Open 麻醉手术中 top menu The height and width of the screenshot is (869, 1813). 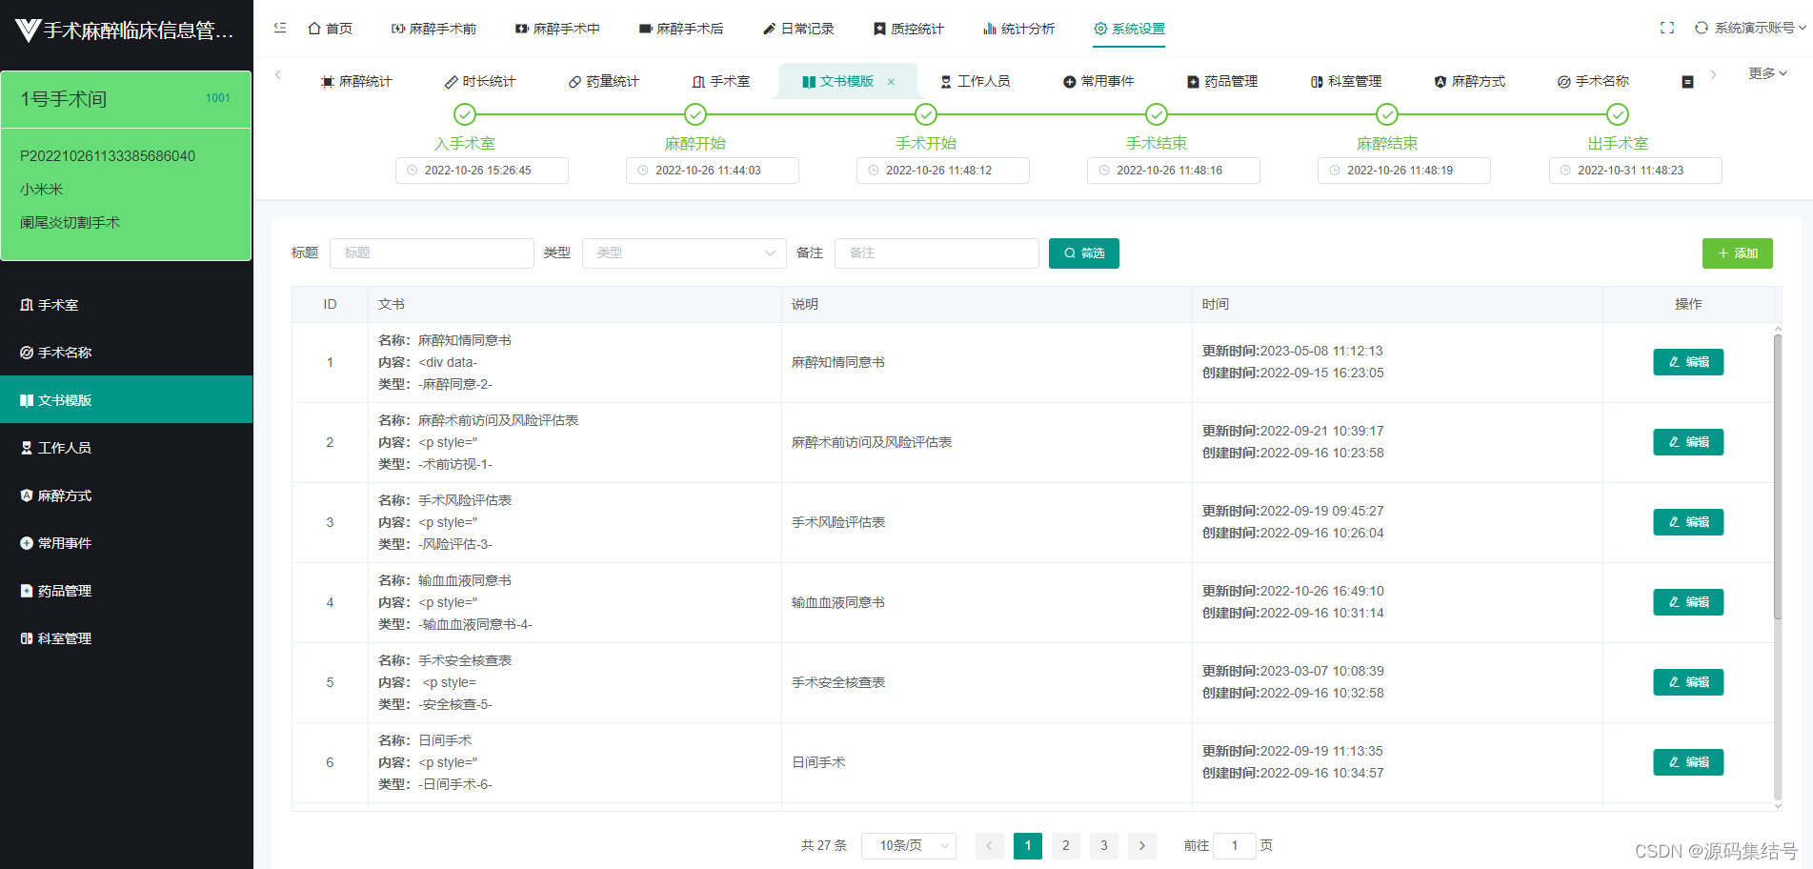click(557, 29)
